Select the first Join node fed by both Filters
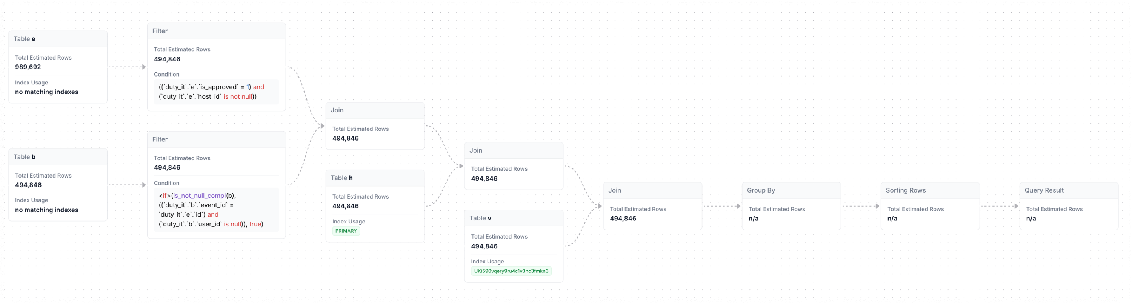 [375, 126]
